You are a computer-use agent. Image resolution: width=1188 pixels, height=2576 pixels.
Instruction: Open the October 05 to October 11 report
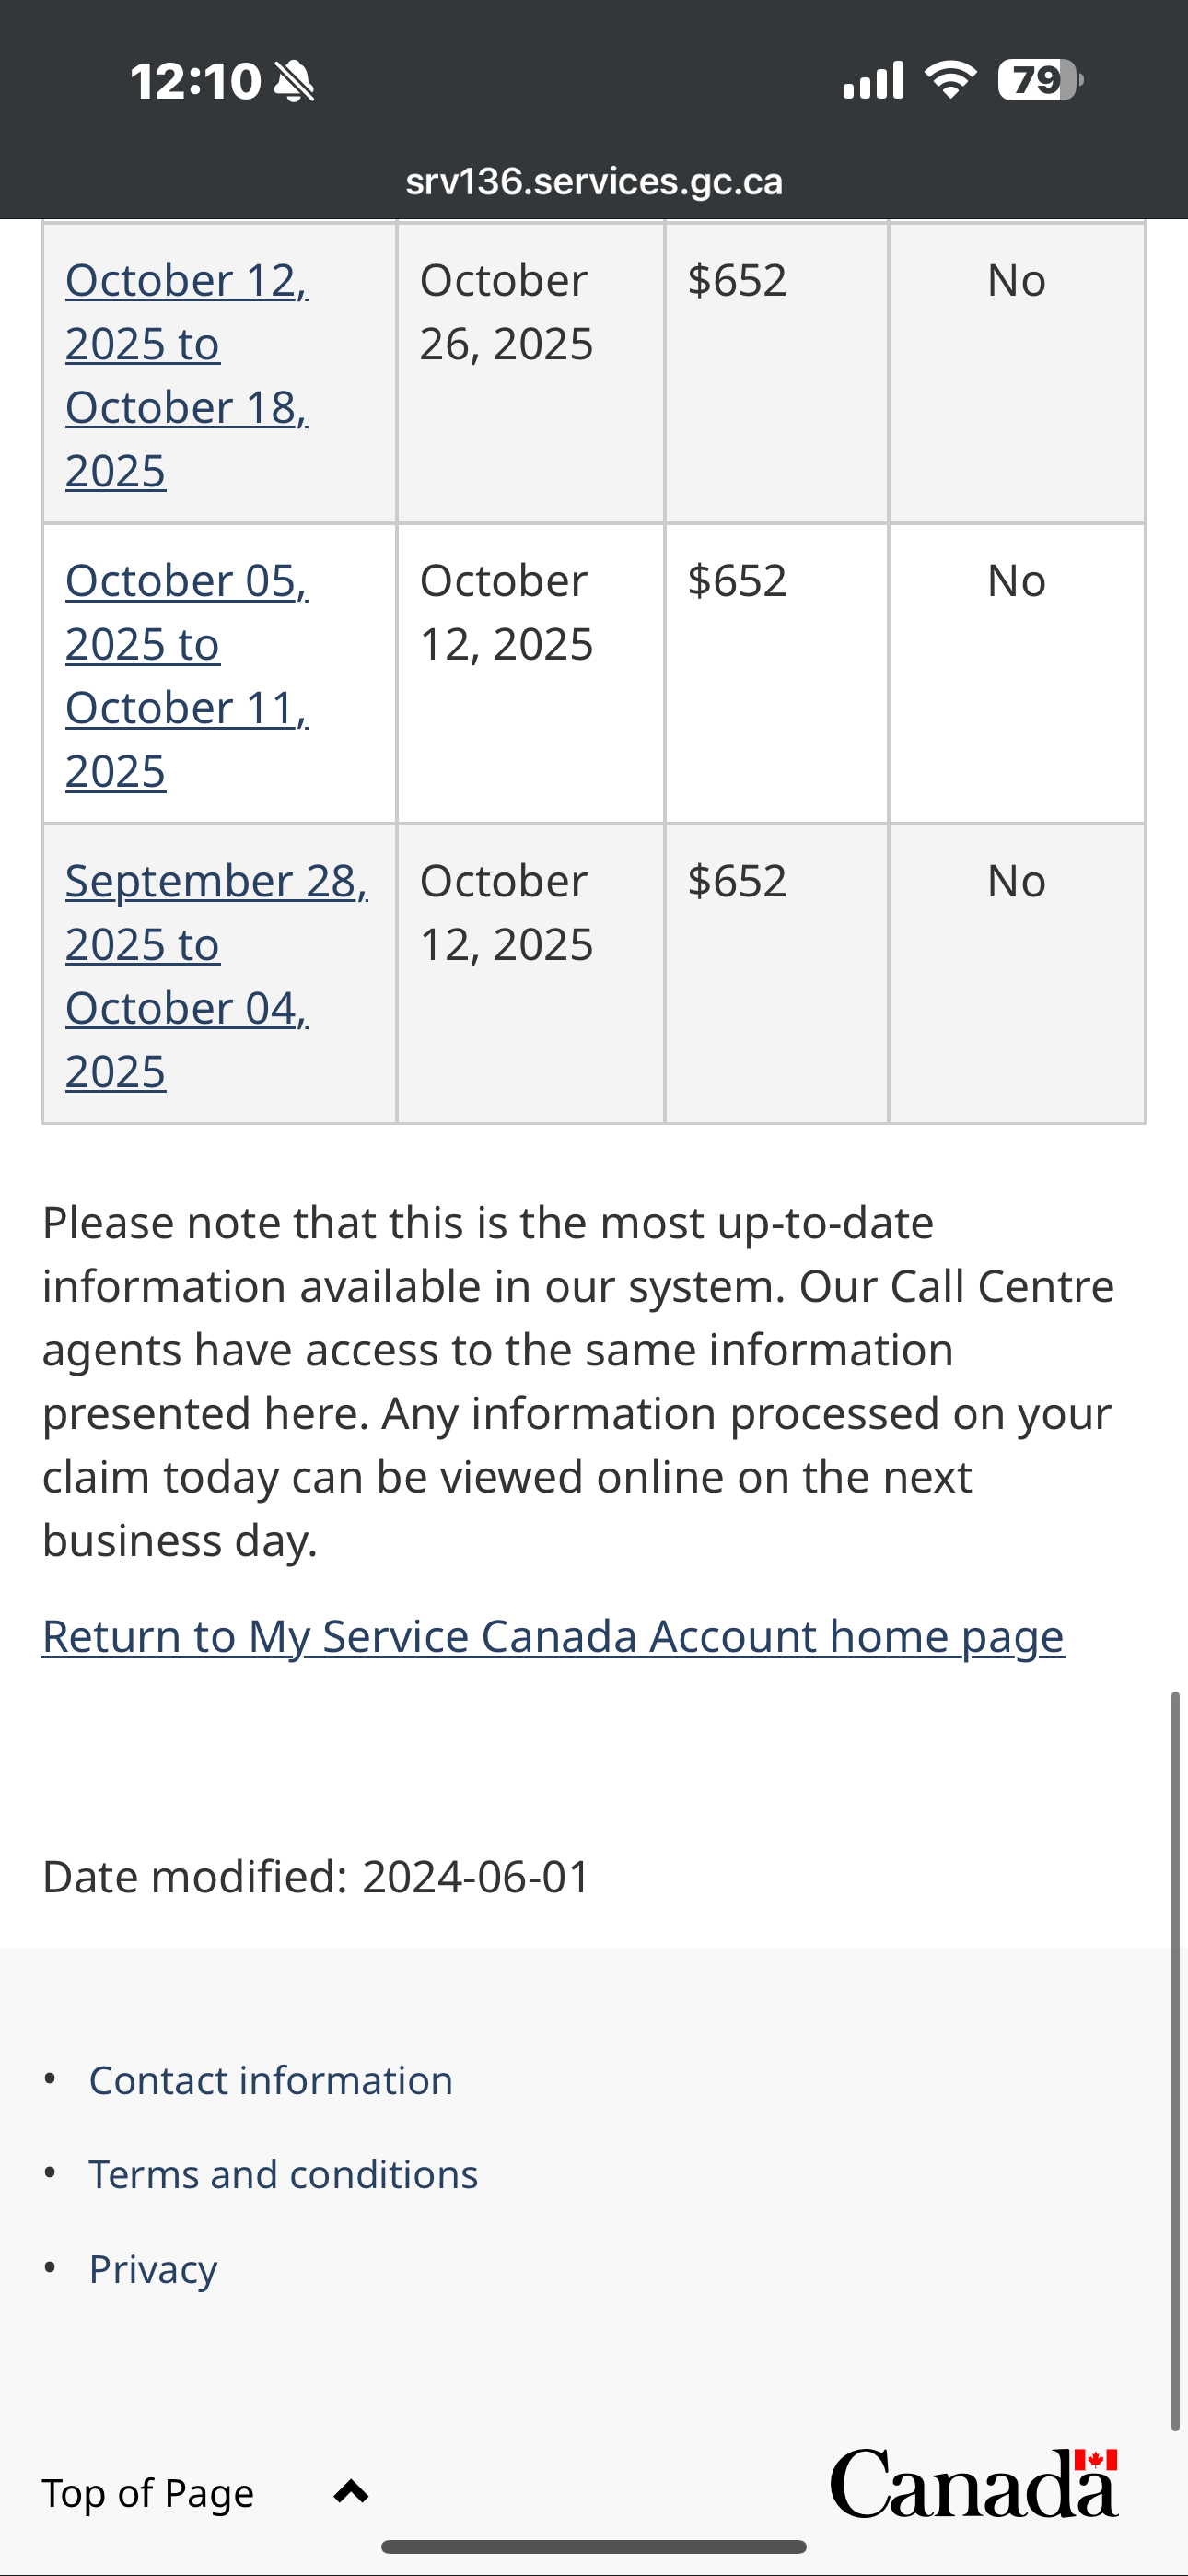point(187,675)
